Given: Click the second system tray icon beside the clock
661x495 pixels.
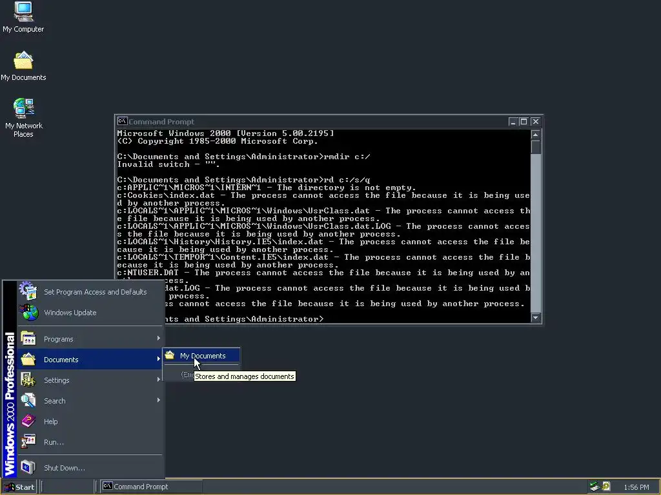Looking at the screenshot, I should pyautogui.click(x=606, y=486).
